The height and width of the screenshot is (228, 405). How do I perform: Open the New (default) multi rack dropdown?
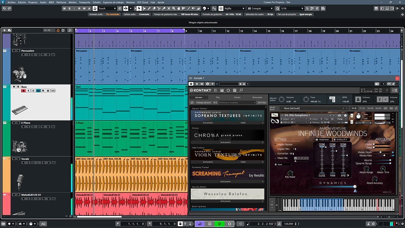pos(315,108)
